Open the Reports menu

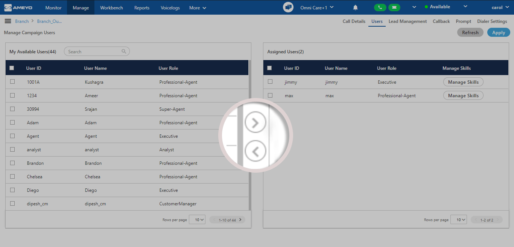[x=142, y=8]
